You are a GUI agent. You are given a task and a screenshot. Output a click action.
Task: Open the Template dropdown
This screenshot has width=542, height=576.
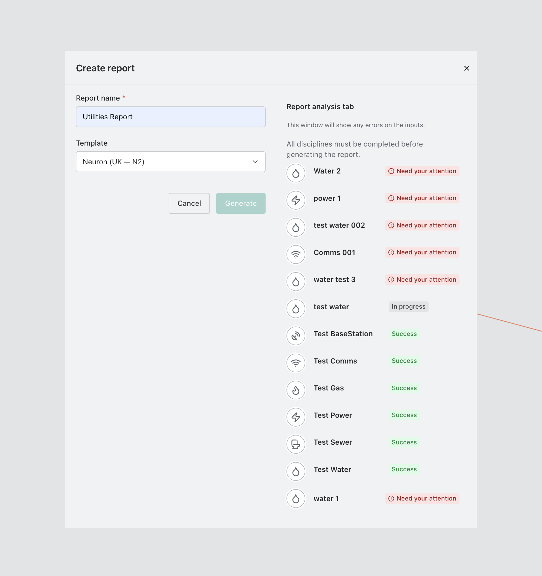coord(171,162)
